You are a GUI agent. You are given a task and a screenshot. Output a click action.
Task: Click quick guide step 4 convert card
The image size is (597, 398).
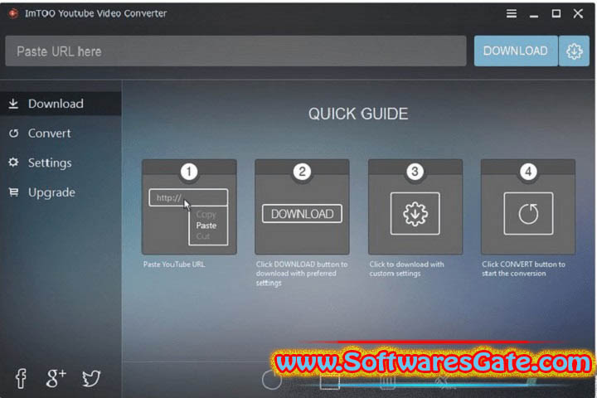point(528,206)
